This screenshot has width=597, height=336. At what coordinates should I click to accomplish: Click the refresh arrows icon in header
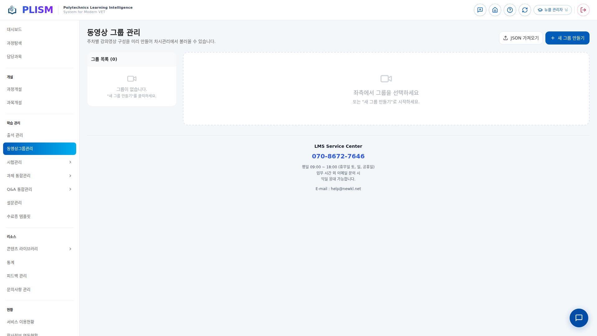(525, 10)
